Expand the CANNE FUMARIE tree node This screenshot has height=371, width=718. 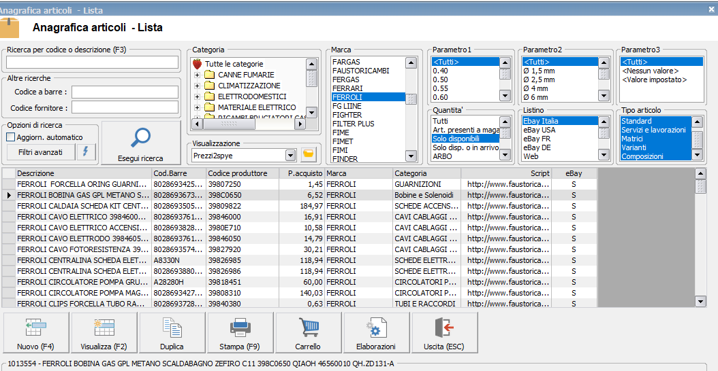coord(197,75)
